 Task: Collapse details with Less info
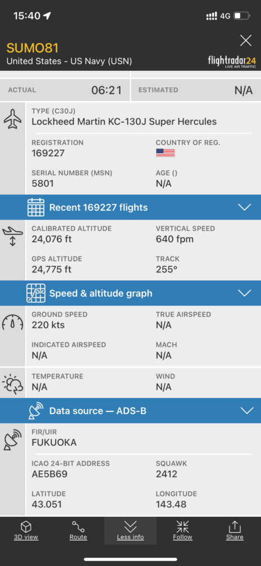click(x=130, y=530)
